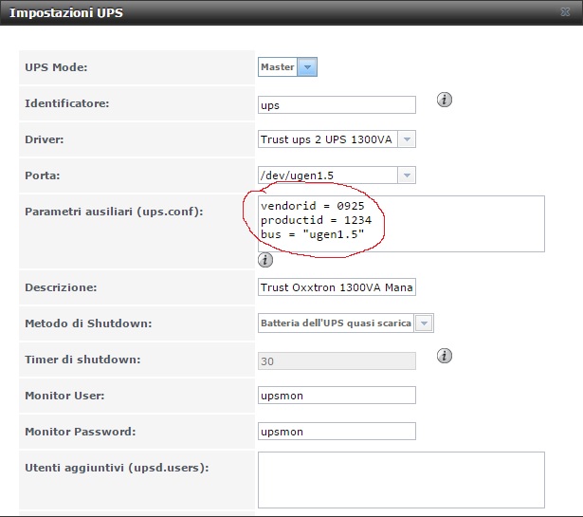Screen dimensions: 583x517
Task: Click the Porta field /dev/ugen1.5
Action: pos(328,175)
